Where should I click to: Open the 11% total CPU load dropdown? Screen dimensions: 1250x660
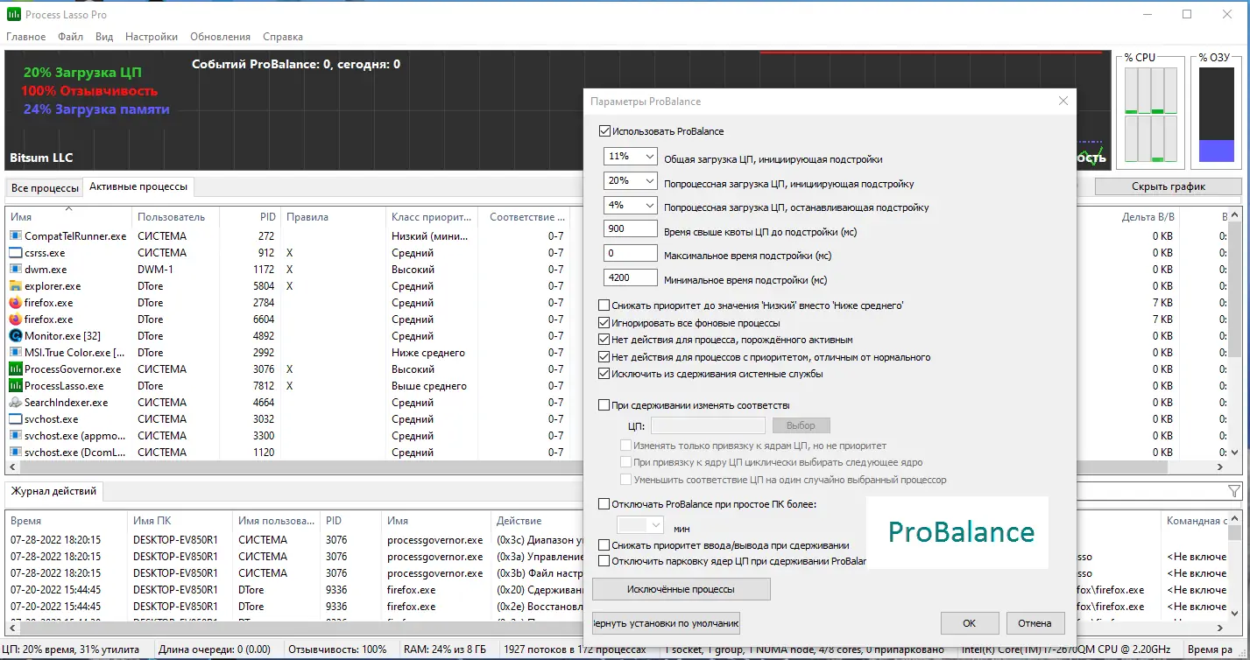[x=631, y=157]
